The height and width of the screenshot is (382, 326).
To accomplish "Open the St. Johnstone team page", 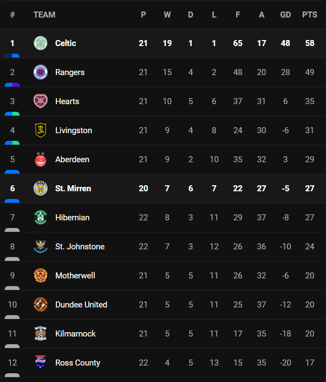I will 80,247.
